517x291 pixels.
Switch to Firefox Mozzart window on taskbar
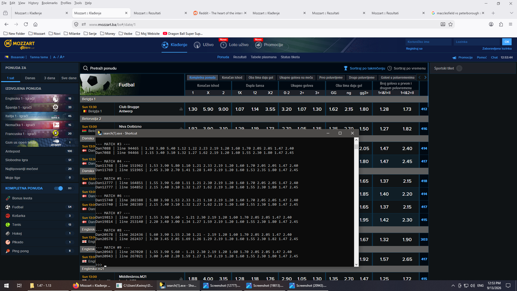91,285
